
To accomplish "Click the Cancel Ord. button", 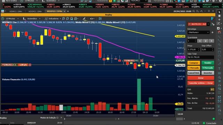I will 194,73.
